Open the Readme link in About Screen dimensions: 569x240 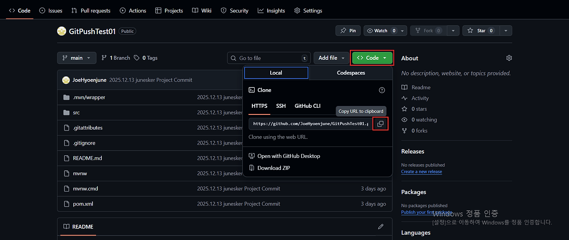tap(416, 87)
